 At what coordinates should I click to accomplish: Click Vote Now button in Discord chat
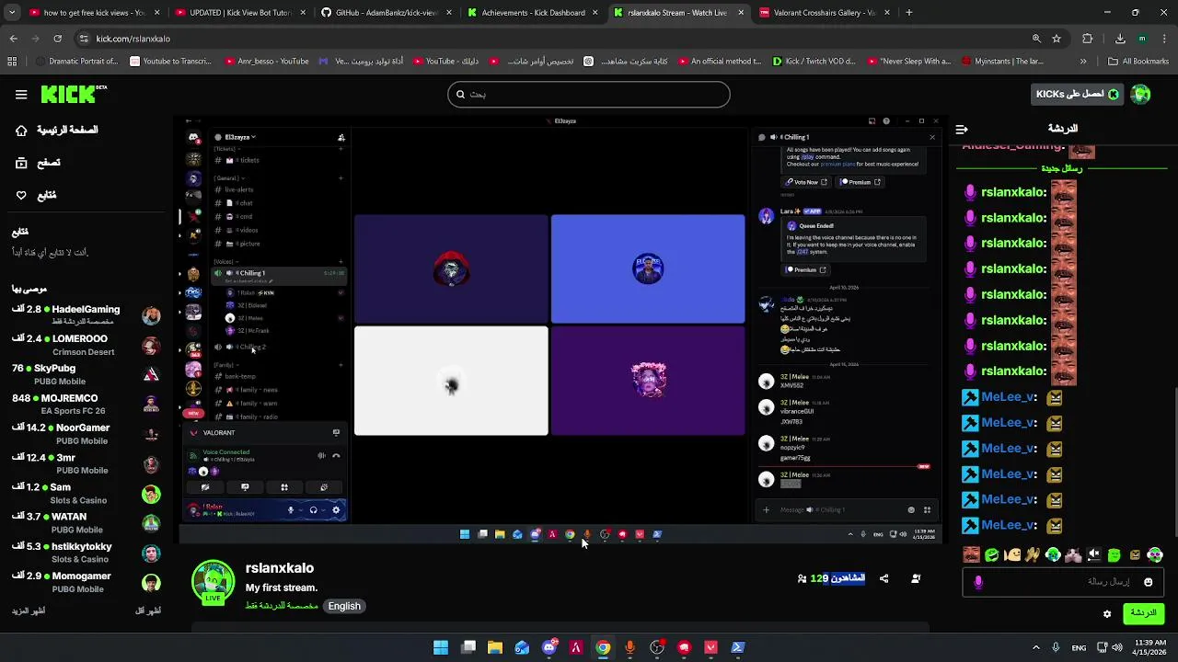(x=805, y=182)
